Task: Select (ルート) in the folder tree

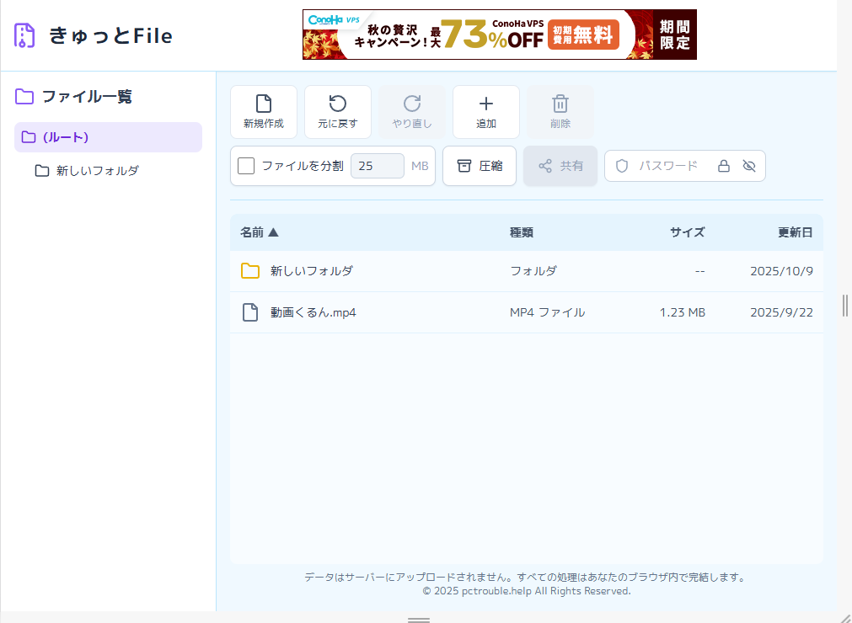Action: [x=108, y=137]
